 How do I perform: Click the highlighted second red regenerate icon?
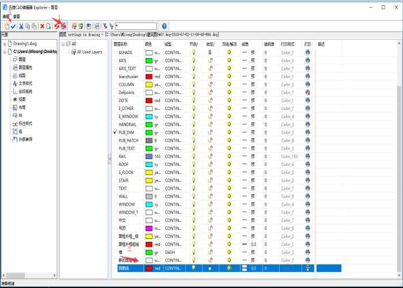click(x=63, y=26)
